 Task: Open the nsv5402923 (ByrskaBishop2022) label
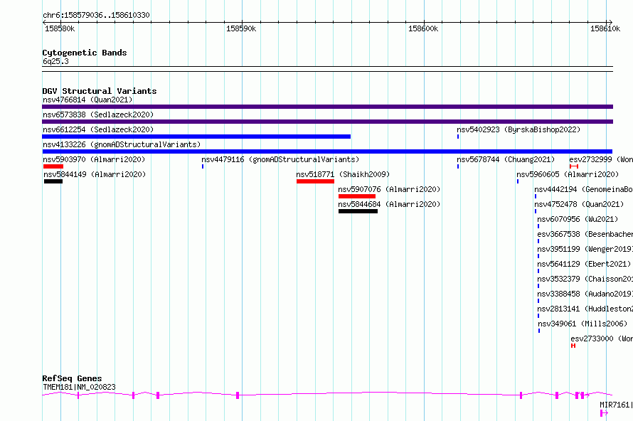518,129
